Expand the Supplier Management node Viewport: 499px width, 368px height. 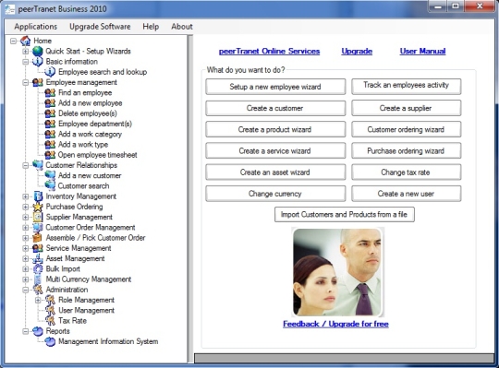(x=26, y=217)
